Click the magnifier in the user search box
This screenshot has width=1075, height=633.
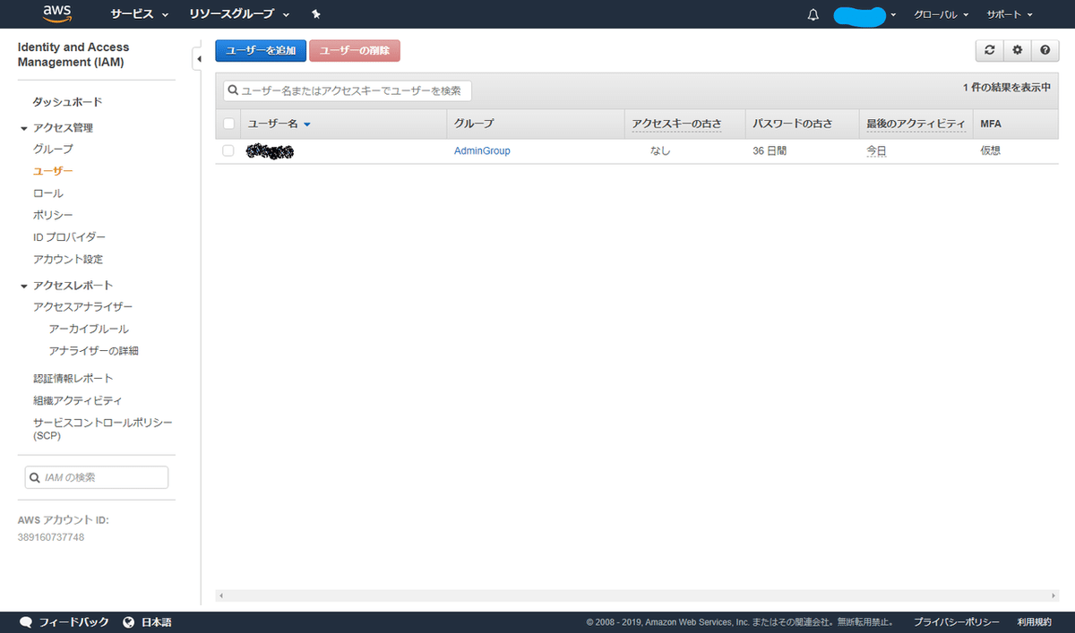point(232,90)
